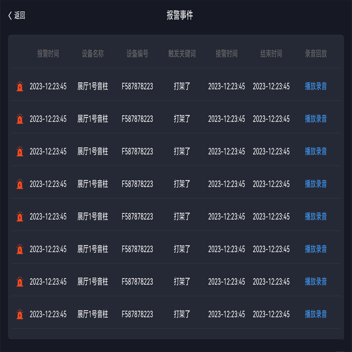
Task: Click 播放录音 in the sixth row
Action: 316,249
